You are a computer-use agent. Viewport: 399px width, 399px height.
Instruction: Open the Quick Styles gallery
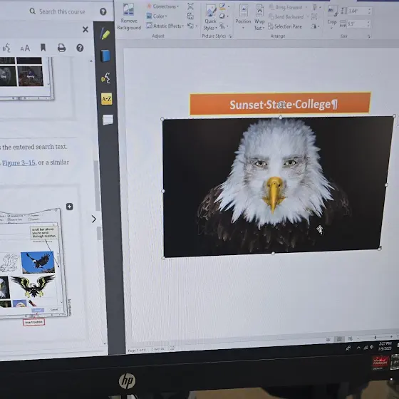[210, 18]
